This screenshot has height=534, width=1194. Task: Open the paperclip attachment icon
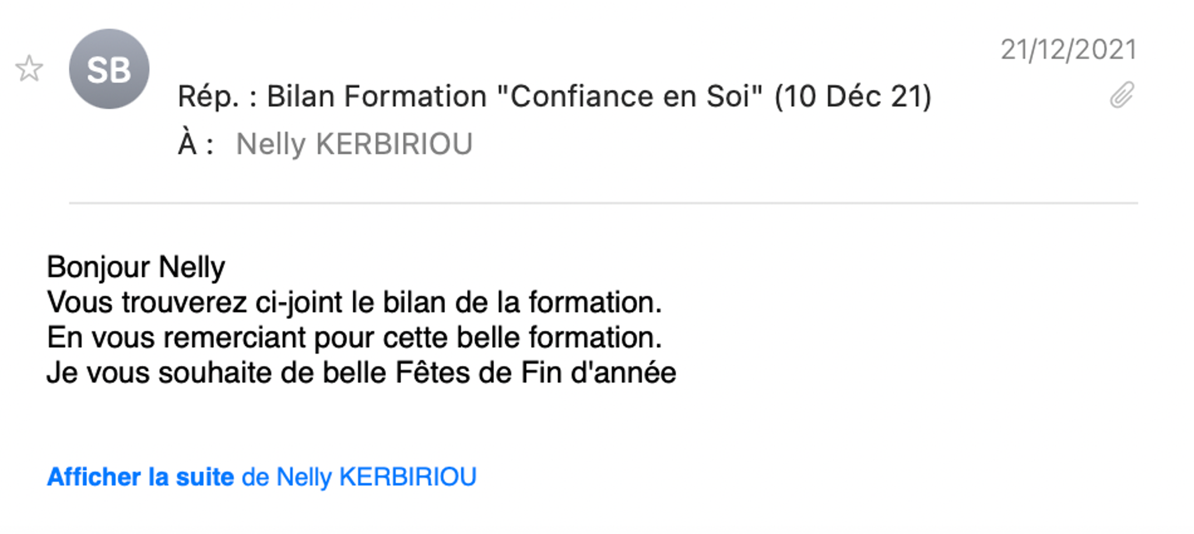point(1122,95)
